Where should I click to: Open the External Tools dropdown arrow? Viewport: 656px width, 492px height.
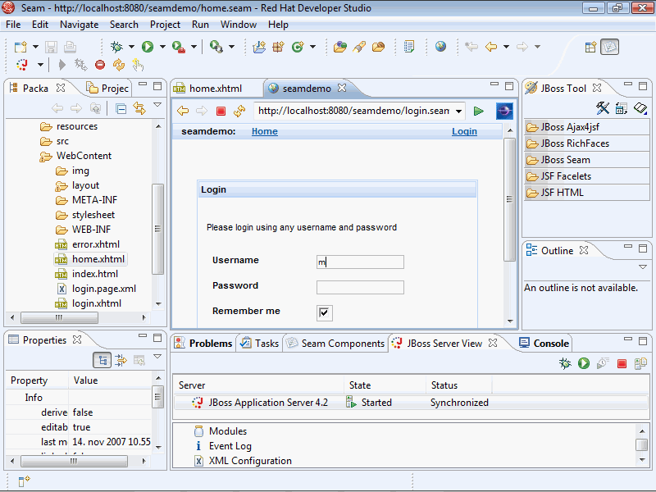[x=194, y=47]
